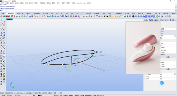Select the circle tool in the left sidebar

click(1, 25)
